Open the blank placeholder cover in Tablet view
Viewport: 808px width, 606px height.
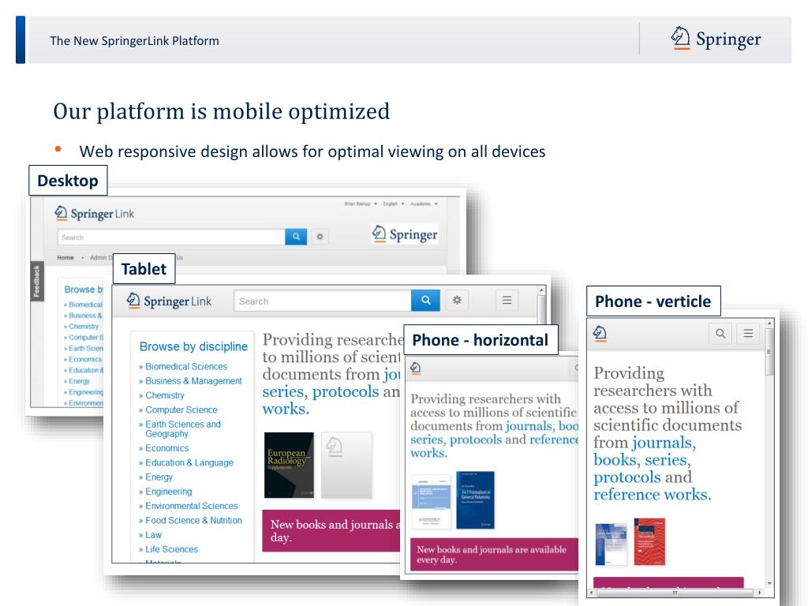point(346,465)
